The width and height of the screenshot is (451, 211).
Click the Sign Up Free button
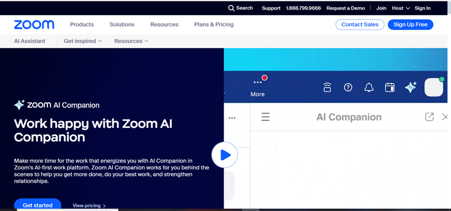point(410,24)
